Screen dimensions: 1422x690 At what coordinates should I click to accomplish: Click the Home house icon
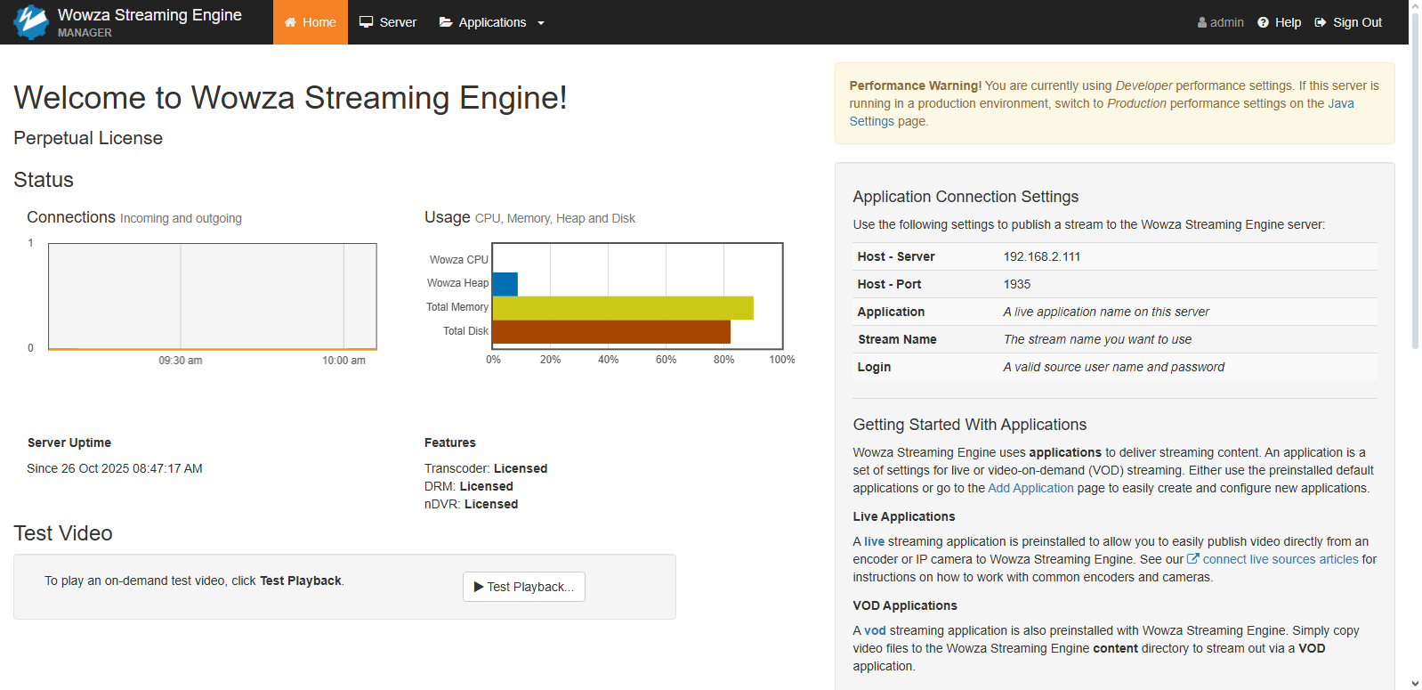click(290, 22)
